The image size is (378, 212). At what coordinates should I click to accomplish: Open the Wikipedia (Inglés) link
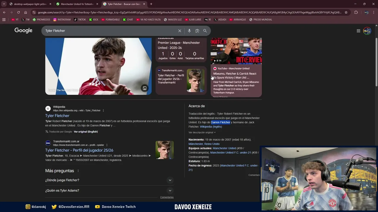[211, 127]
